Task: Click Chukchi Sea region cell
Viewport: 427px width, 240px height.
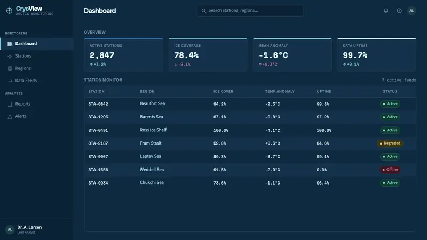Action: pyautogui.click(x=152, y=182)
